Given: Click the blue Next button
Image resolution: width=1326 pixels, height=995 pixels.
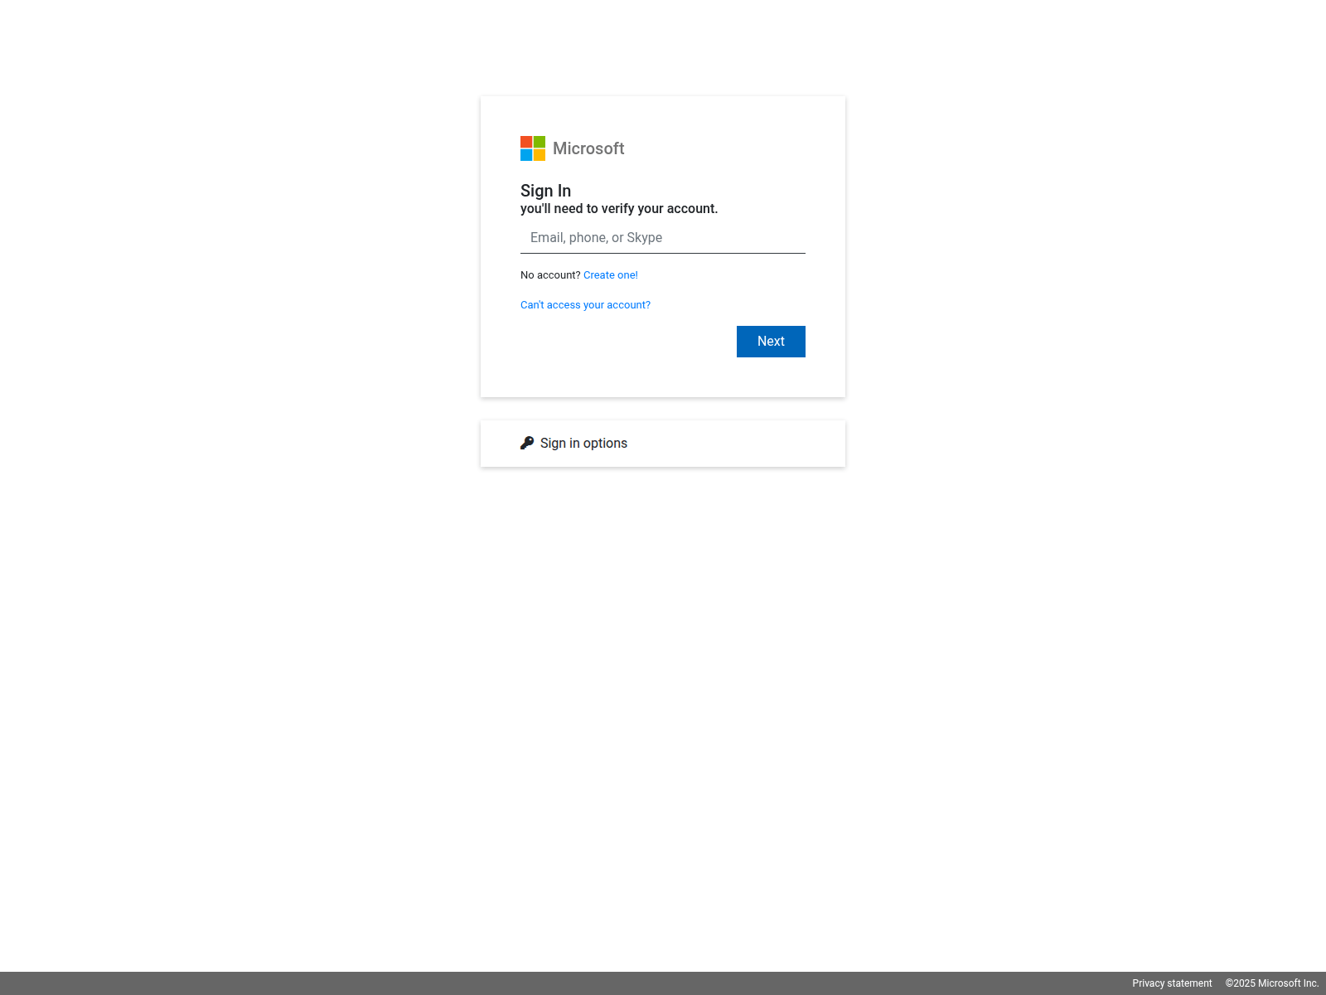Looking at the screenshot, I should coord(771,342).
